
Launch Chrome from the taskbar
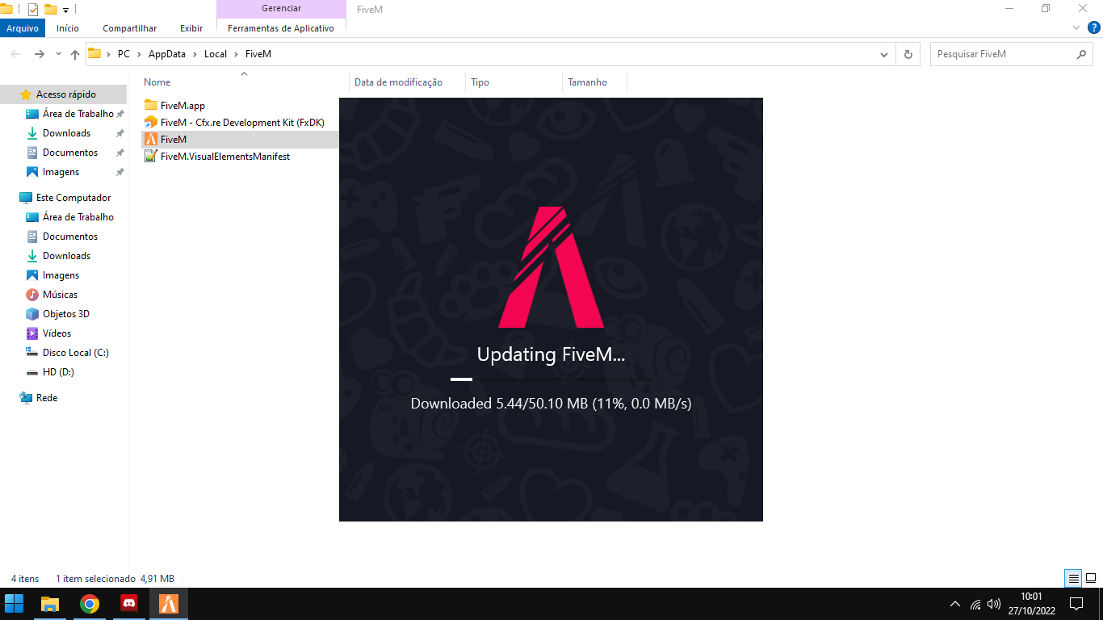pos(90,604)
